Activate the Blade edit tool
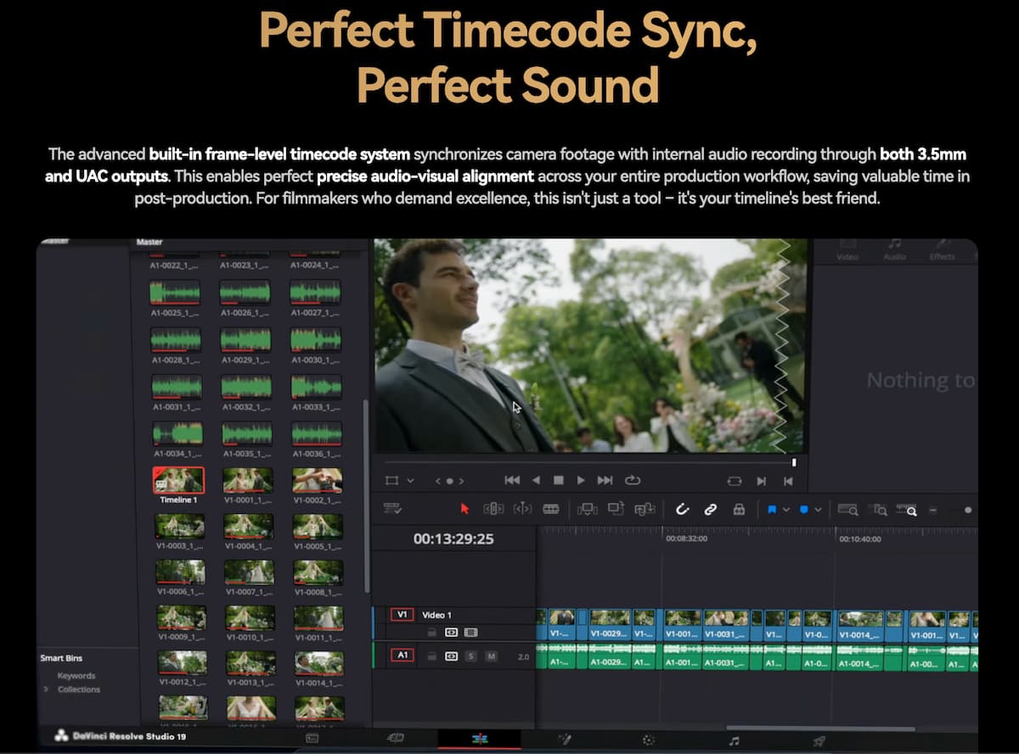Viewport: 1019px width, 754px height. point(550,509)
